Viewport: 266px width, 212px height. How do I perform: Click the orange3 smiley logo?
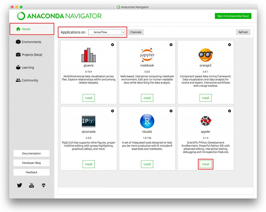[x=206, y=55]
